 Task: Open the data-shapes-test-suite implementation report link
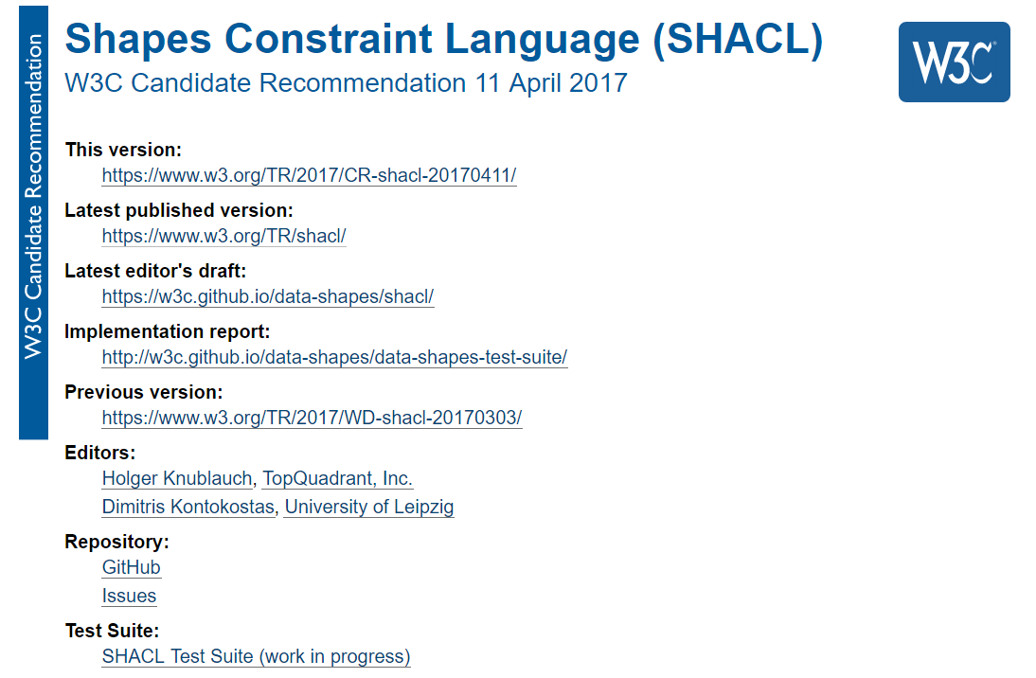(x=334, y=357)
